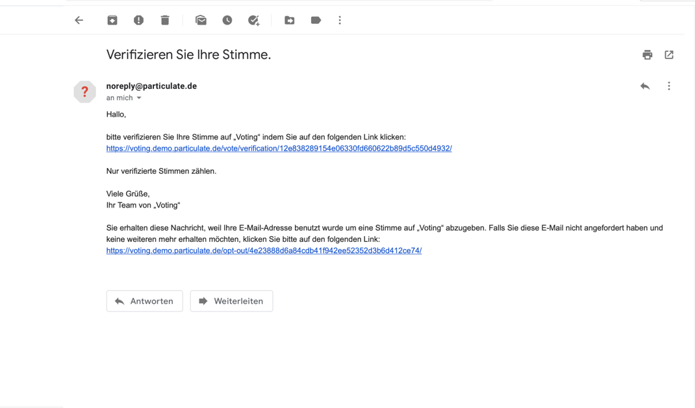Open the labels icon
This screenshot has height=408, width=695.
tap(316, 20)
